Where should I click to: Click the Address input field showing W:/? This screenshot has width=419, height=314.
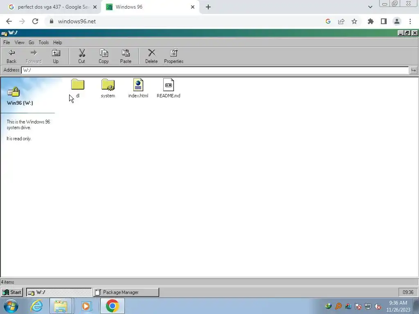215,70
